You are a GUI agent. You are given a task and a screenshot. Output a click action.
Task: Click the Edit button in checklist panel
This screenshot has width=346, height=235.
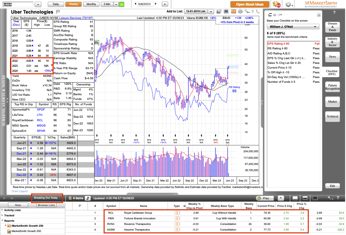(332, 186)
